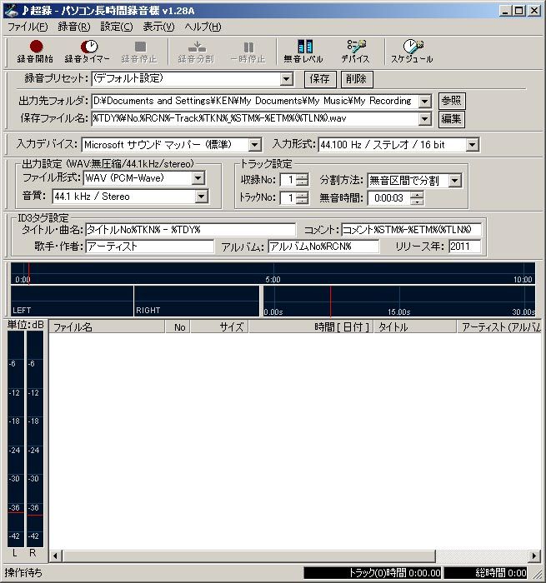The image size is (546, 583).
Task: Click the 無音時間 0:00:03 field
Action: coord(389,198)
